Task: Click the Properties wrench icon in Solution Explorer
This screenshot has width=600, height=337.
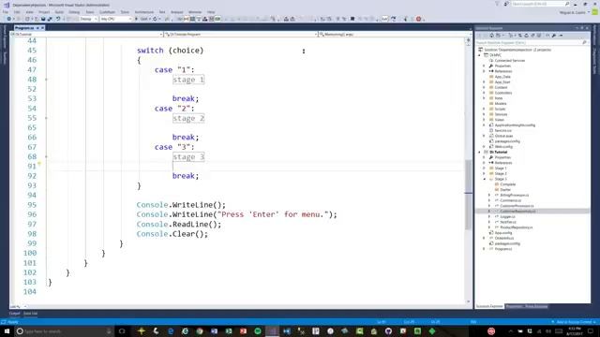Action: [554, 36]
